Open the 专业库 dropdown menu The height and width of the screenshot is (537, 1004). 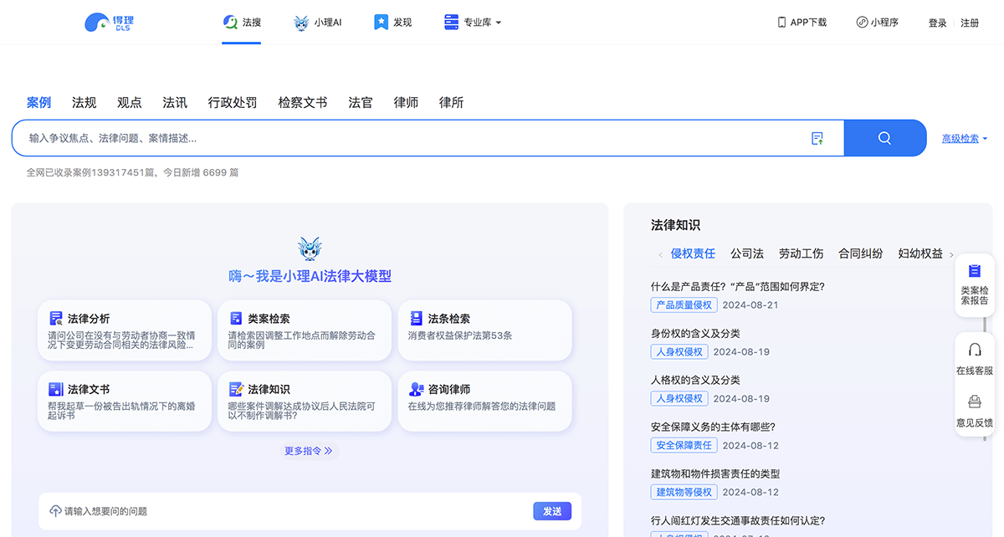473,22
